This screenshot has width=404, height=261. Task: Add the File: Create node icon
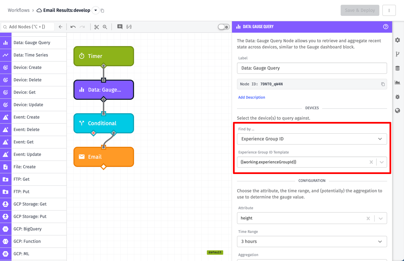(x=5, y=167)
